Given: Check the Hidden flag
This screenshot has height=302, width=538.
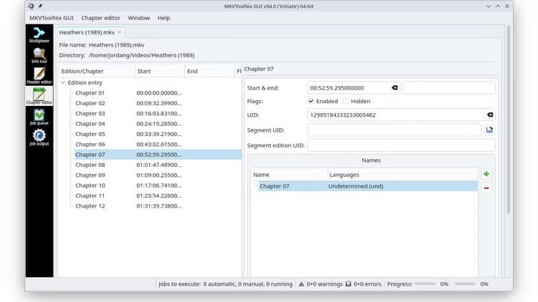Looking at the screenshot, I should [346, 101].
